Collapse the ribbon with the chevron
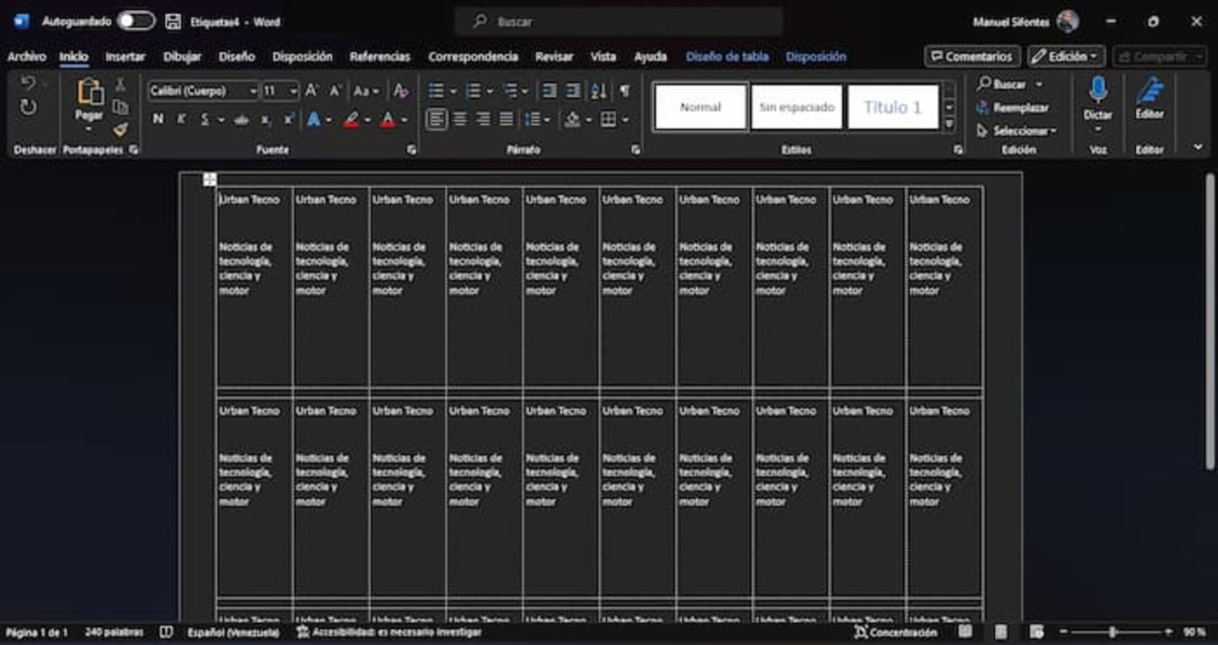 pos(1197,147)
